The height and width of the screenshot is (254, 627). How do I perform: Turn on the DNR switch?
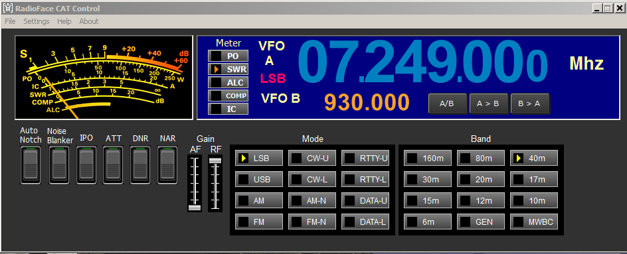tap(140, 165)
